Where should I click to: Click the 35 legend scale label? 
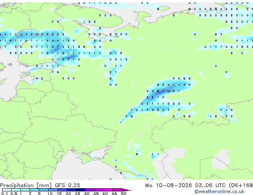coord(96,193)
